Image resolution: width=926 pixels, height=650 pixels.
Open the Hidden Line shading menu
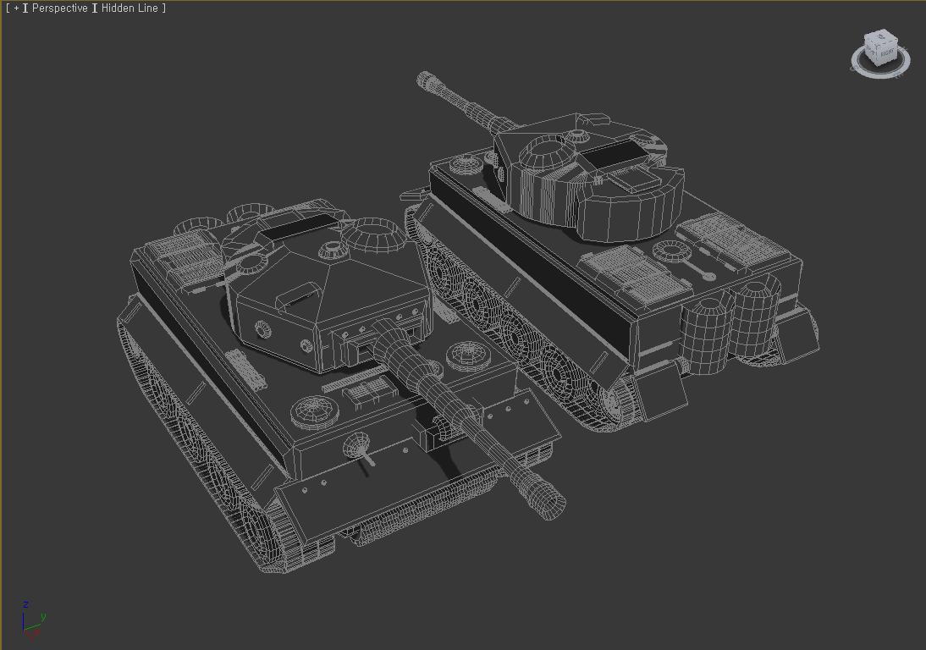tap(130, 8)
